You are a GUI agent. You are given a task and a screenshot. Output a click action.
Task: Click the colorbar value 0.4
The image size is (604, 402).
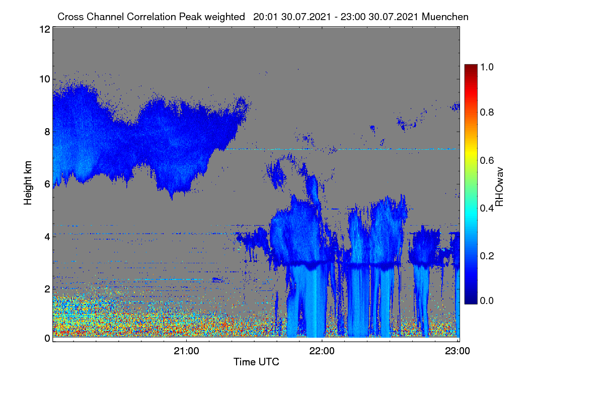[488, 208]
